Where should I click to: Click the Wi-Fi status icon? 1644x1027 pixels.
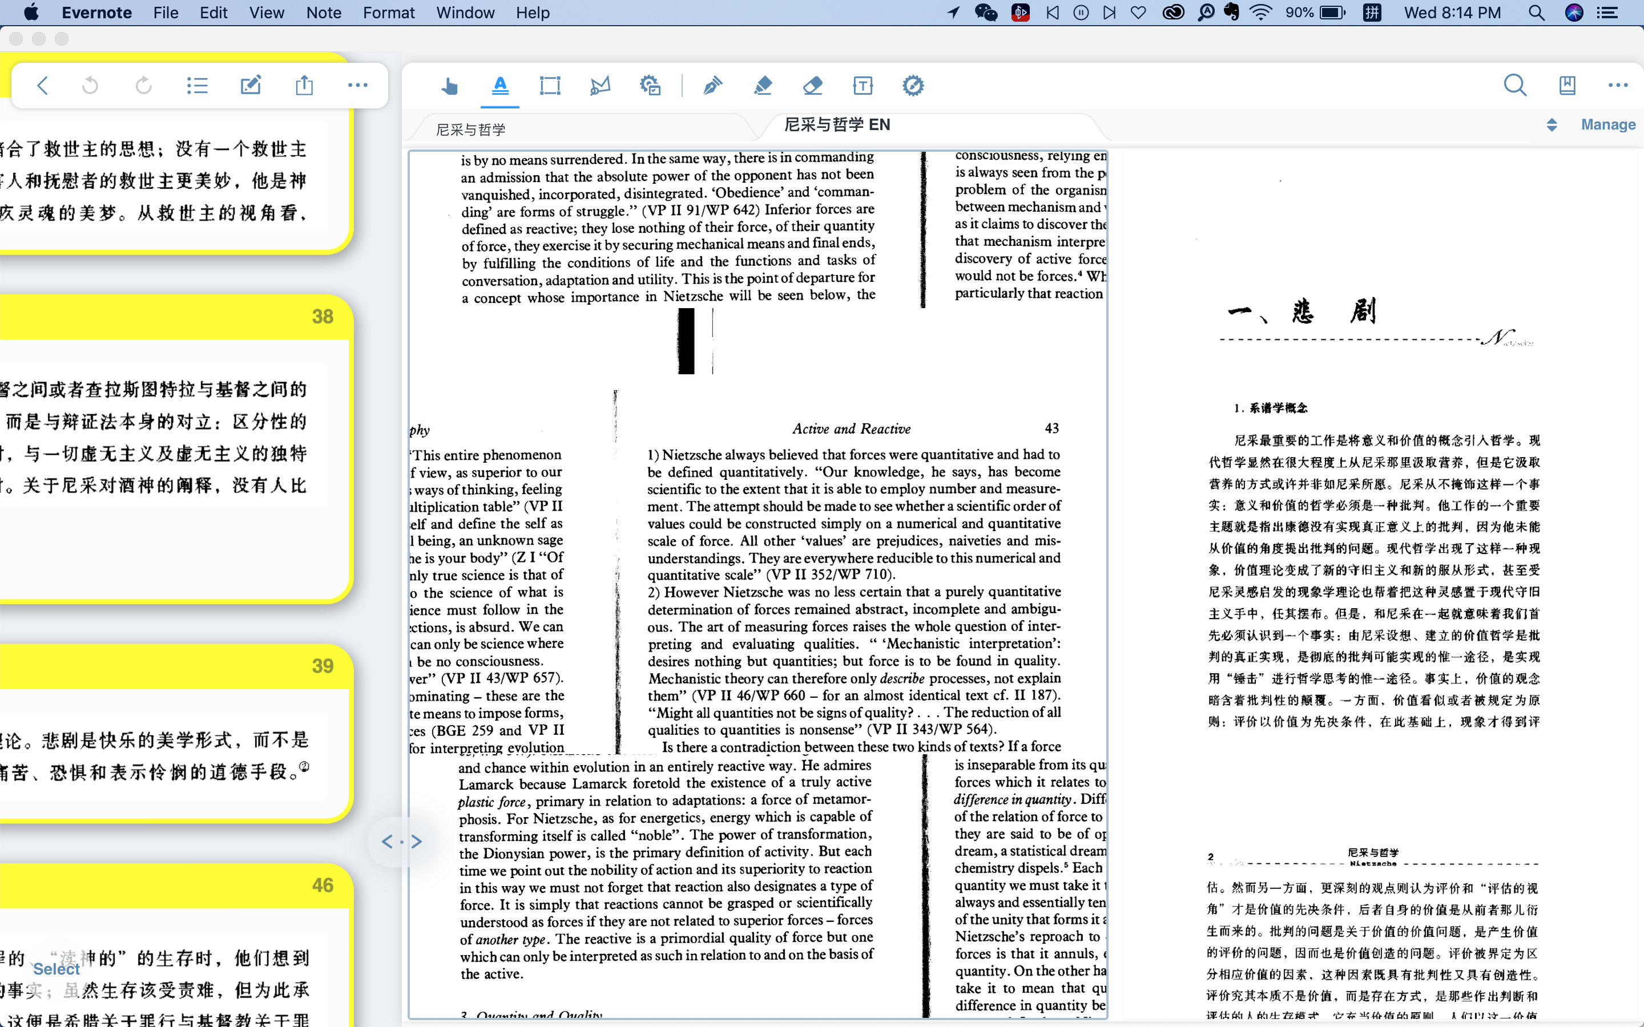pos(1260,13)
